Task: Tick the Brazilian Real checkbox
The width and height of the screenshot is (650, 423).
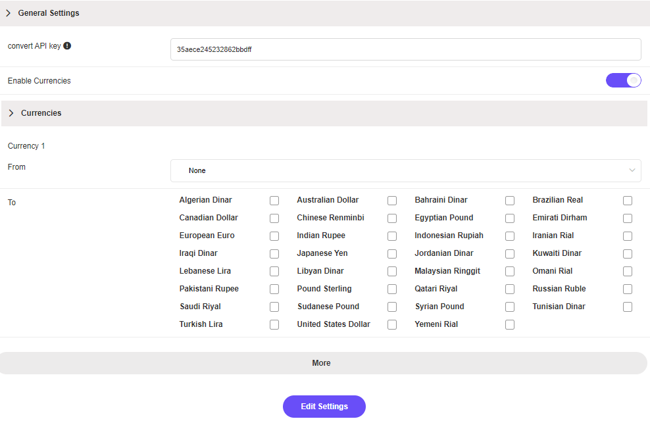Action: [x=628, y=201]
